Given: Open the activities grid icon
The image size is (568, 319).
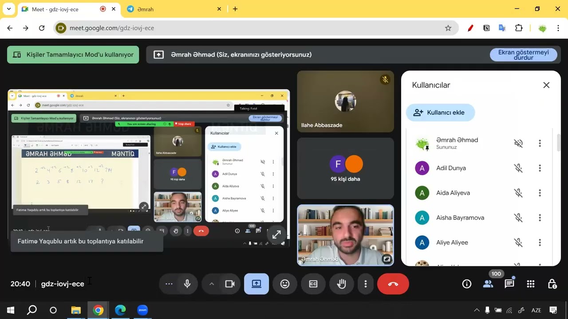Looking at the screenshot, I should pyautogui.click(x=531, y=284).
